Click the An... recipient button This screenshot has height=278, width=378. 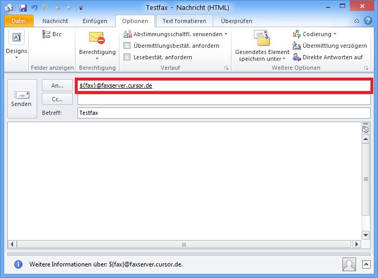[x=58, y=85]
